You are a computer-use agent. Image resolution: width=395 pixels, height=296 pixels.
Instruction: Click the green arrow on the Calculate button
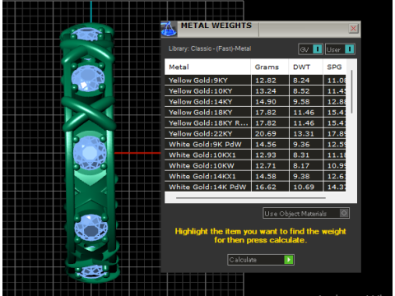tap(289, 260)
